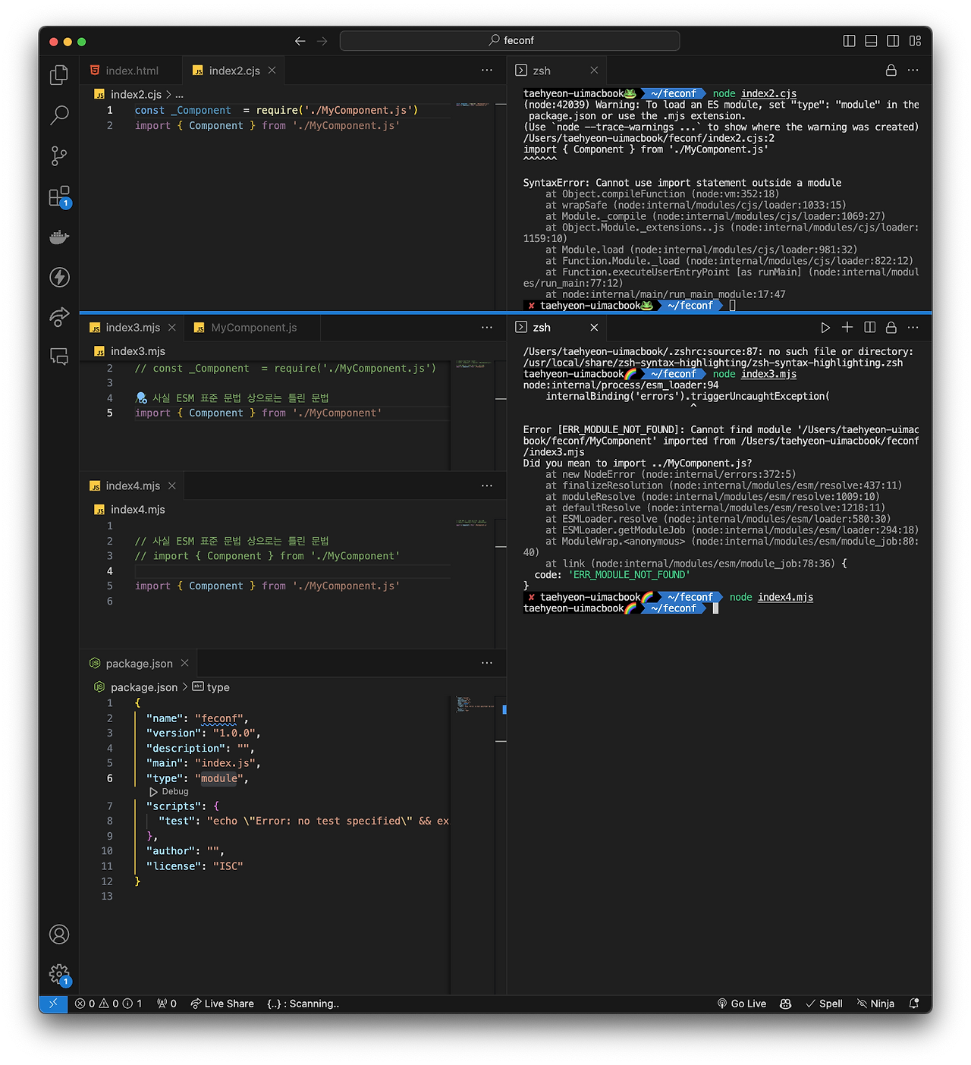The image size is (971, 1065).
Task: Open the Extensions view
Action: coord(59,197)
